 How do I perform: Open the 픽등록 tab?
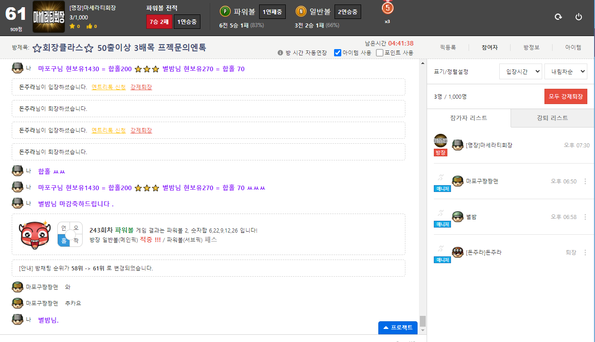click(x=448, y=47)
